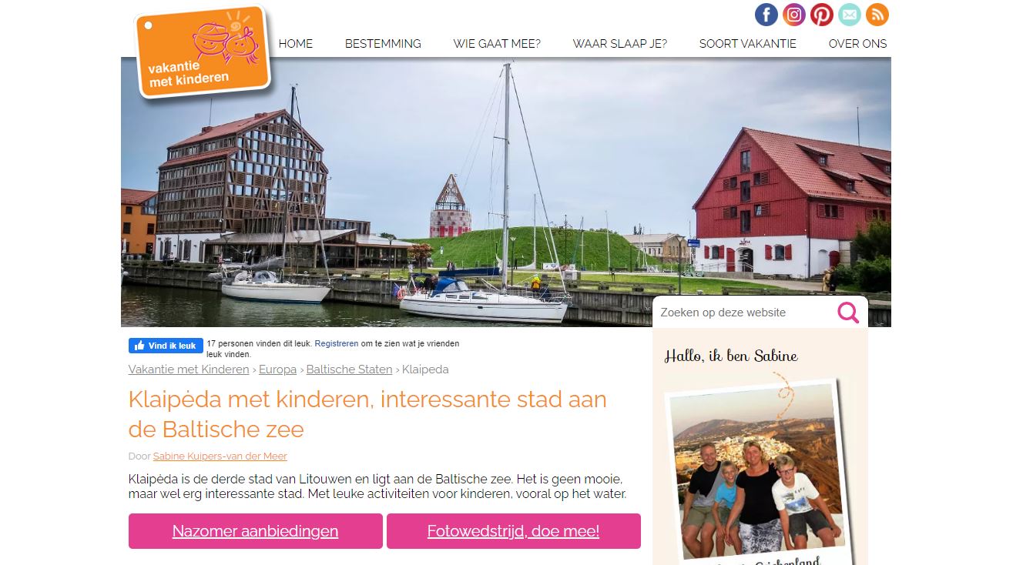Follow the Baltische Staten breadcrumb link
Screen dimensions: 1023x565
349,369
